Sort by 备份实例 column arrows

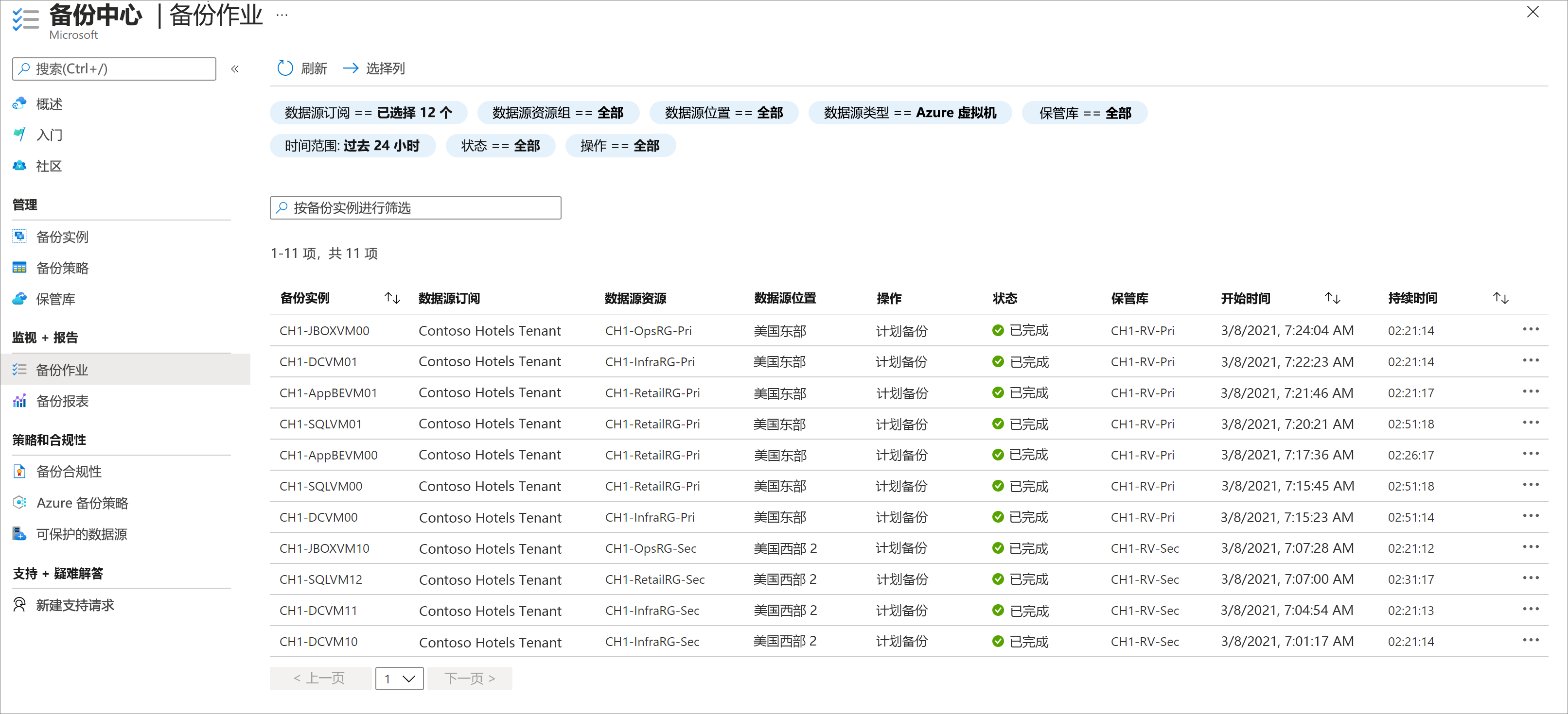(x=392, y=298)
